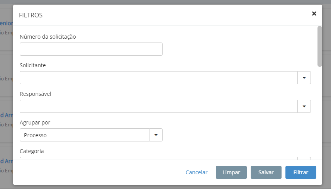331x189 pixels.
Task: Click the Limpar button
Action: pyautogui.click(x=231, y=172)
